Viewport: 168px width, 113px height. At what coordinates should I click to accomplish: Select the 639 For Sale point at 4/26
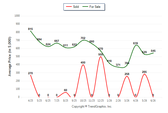[136, 45]
